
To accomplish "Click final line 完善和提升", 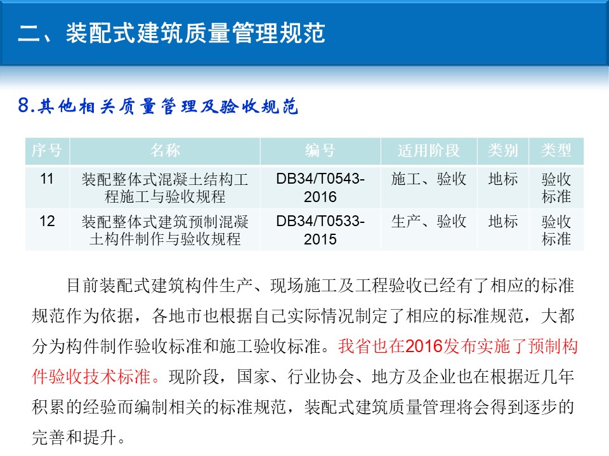I will pyautogui.click(x=79, y=437).
